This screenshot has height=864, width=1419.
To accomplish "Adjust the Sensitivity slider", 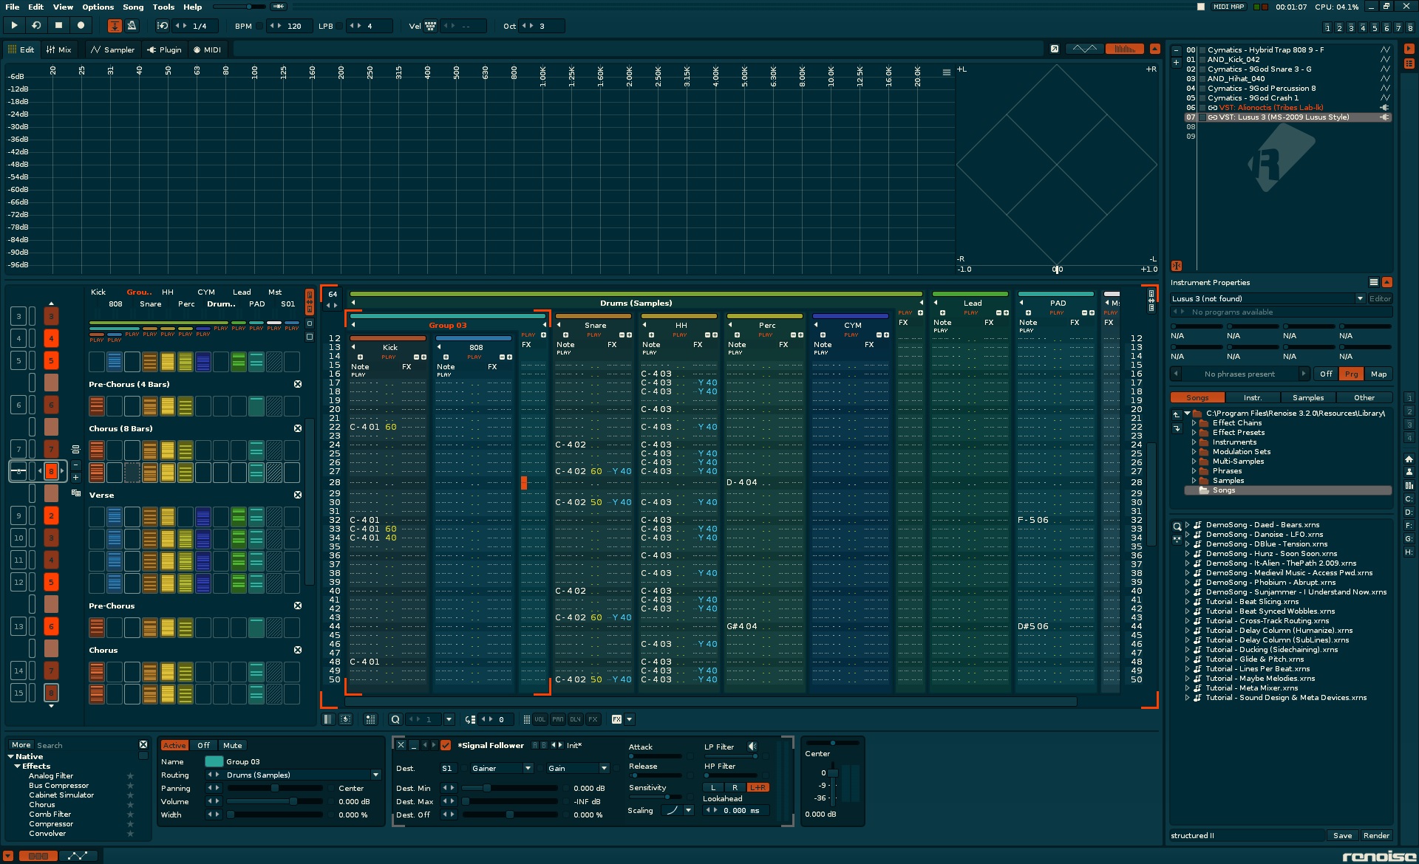I will click(x=655, y=797).
